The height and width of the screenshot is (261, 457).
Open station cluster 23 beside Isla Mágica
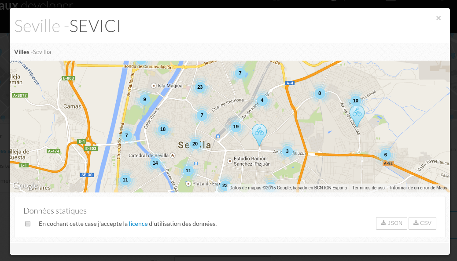200,87
